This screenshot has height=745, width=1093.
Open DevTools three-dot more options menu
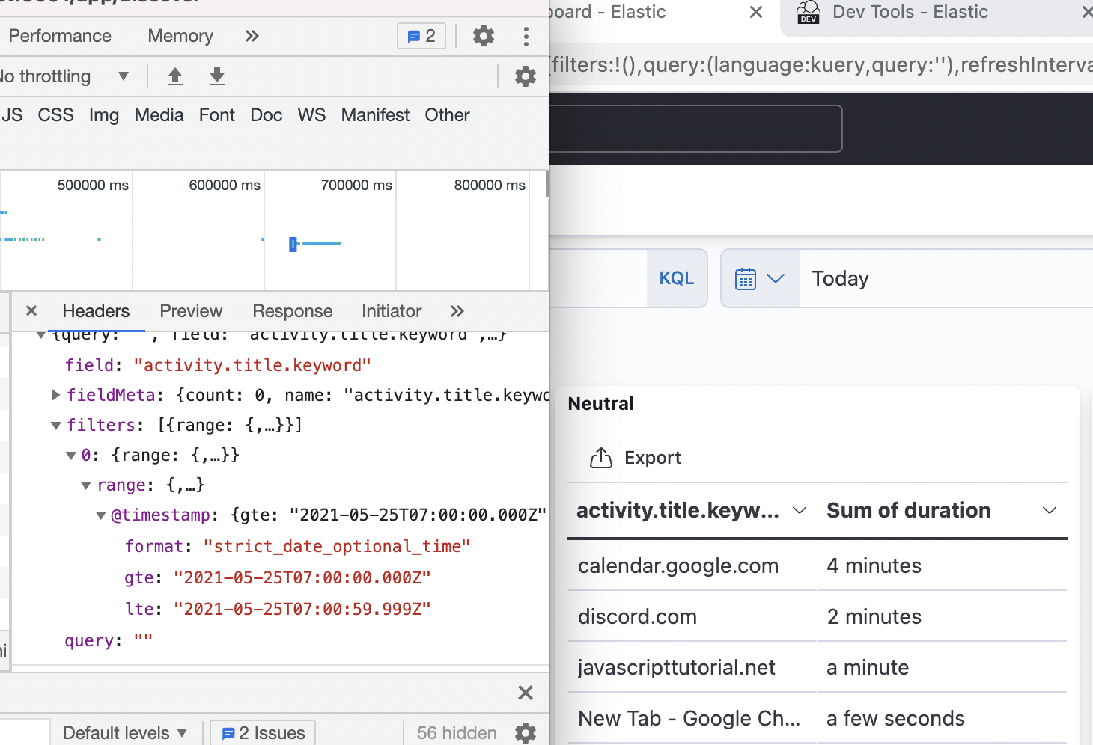[x=526, y=36]
